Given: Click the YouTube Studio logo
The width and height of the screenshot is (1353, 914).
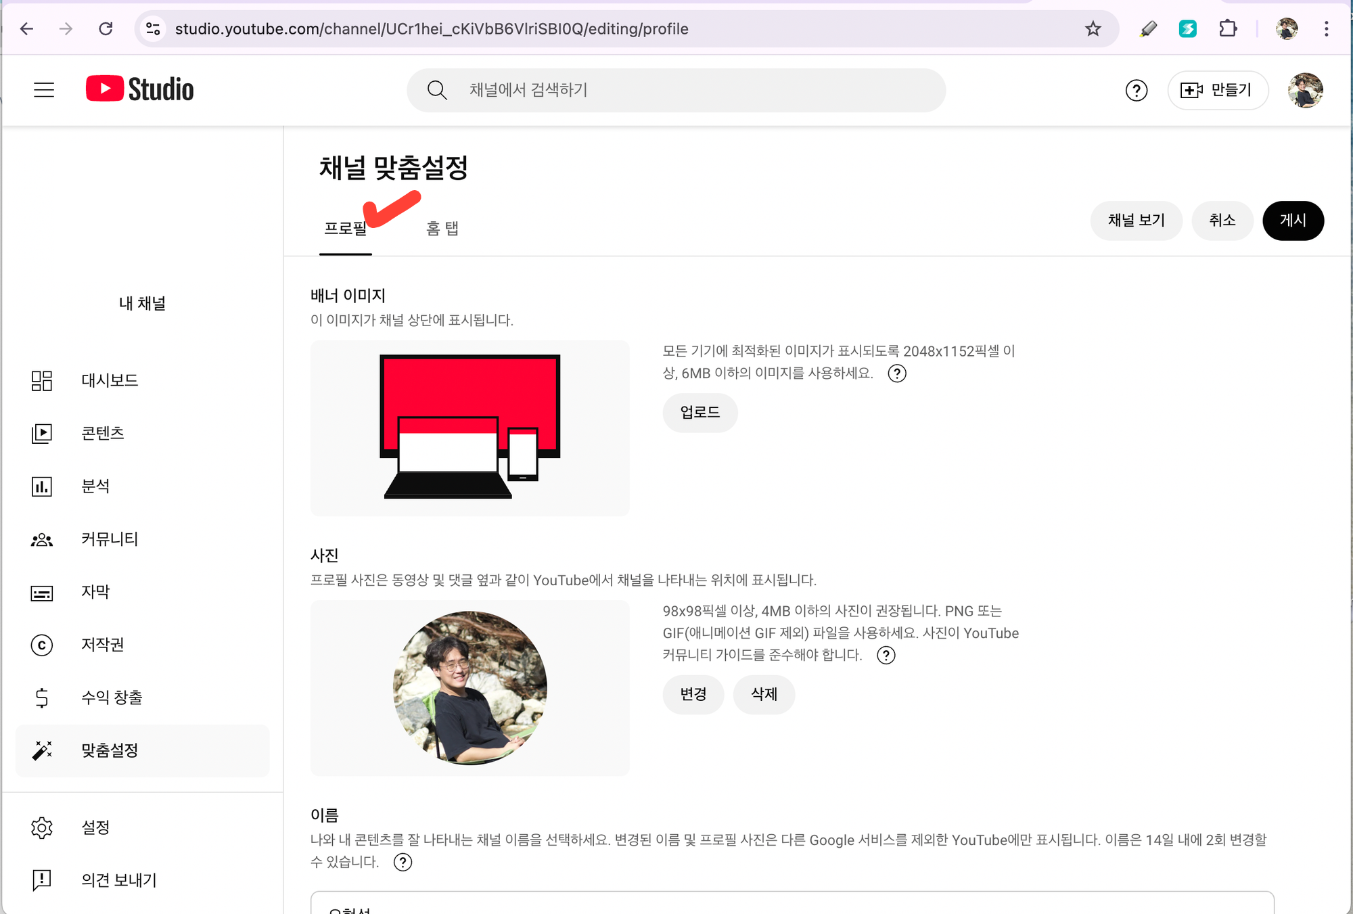Looking at the screenshot, I should coord(140,89).
